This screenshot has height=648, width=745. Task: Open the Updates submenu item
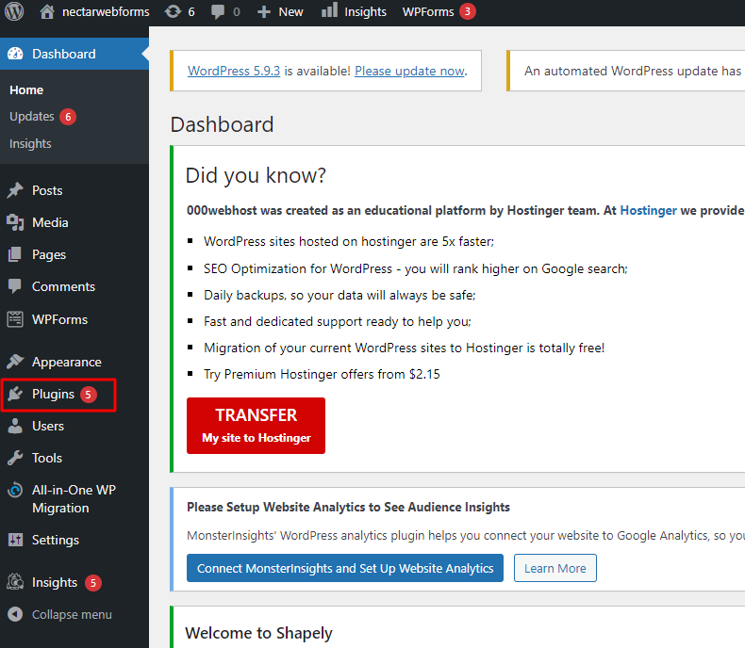point(32,116)
